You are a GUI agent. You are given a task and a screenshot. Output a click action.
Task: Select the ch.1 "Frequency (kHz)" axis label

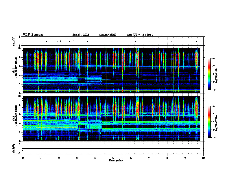click(16, 67)
